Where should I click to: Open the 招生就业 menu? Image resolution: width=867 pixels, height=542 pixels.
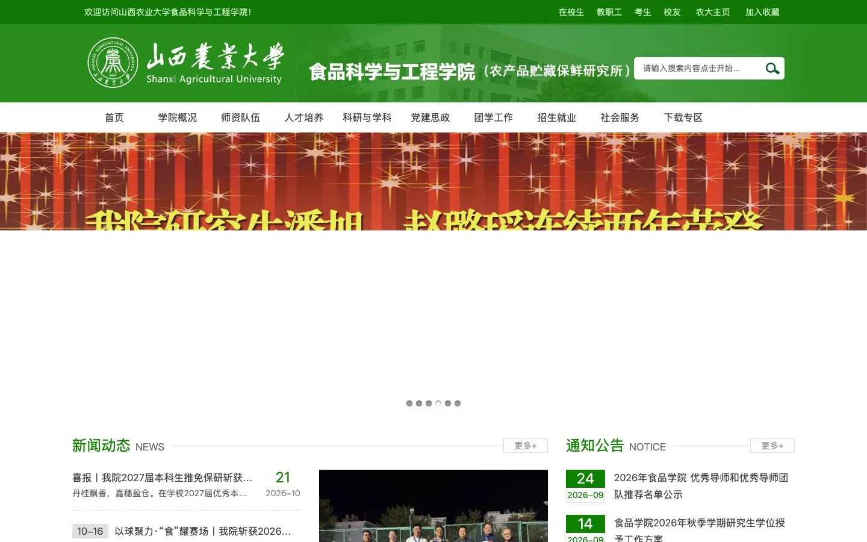click(557, 117)
